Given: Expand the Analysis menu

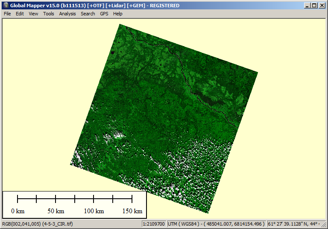Looking at the screenshot, I should 67,14.
